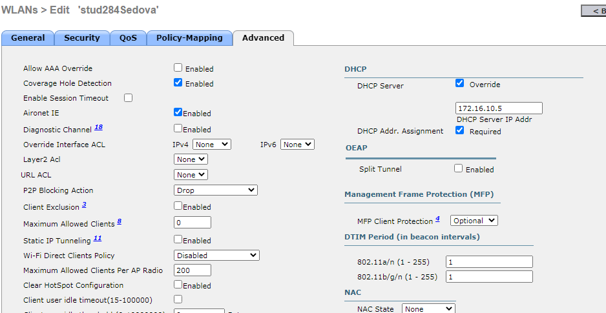
Task: Toggle DHCP Server Override checkbox
Action: coord(460,83)
